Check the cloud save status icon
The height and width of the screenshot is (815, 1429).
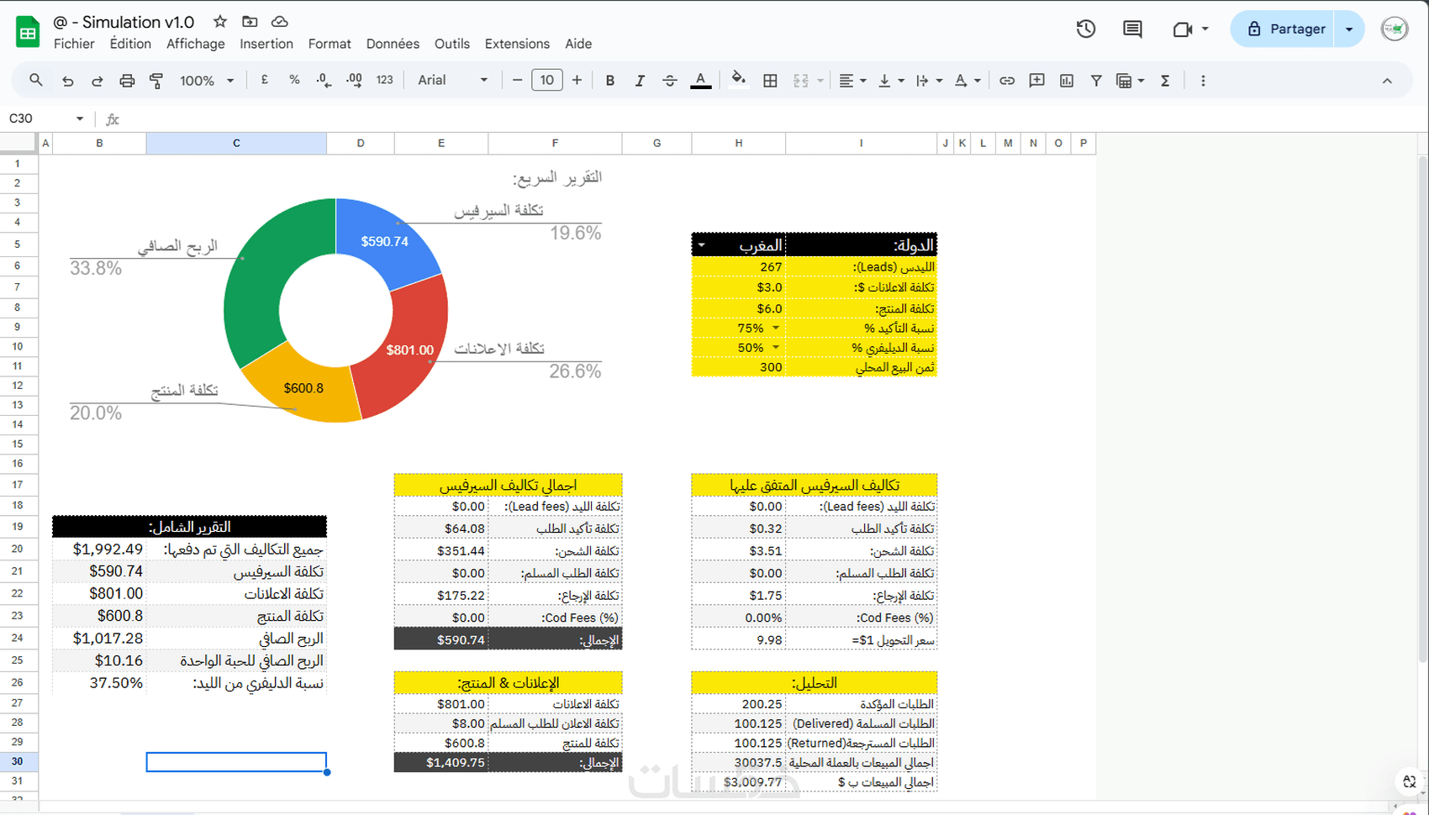tap(280, 22)
